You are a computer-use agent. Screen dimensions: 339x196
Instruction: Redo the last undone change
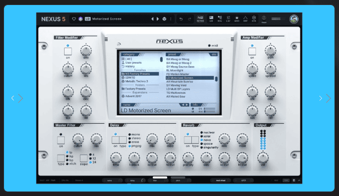(x=189, y=19)
